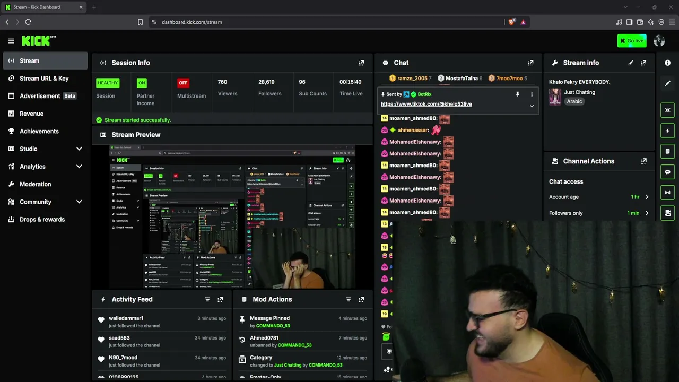679x382 pixels.
Task: Open Stream URL & Key page
Action: (45, 79)
